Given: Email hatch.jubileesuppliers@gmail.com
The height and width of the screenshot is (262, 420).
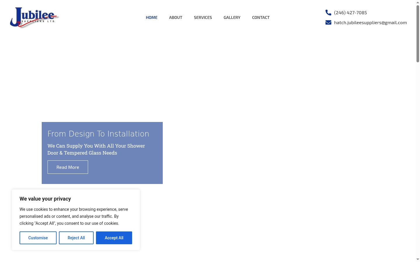Looking at the screenshot, I should (370, 22).
